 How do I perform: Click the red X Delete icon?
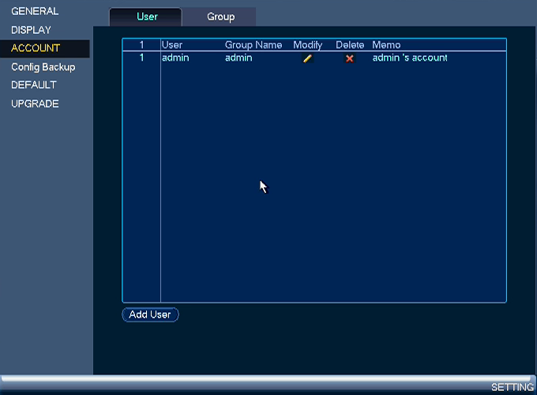click(x=349, y=58)
